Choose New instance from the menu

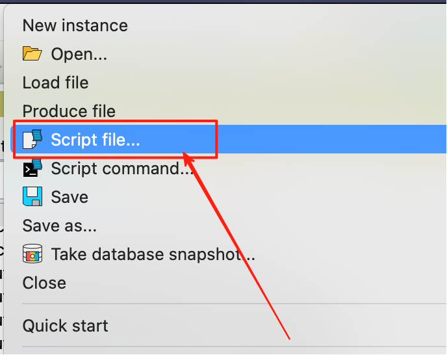(75, 25)
